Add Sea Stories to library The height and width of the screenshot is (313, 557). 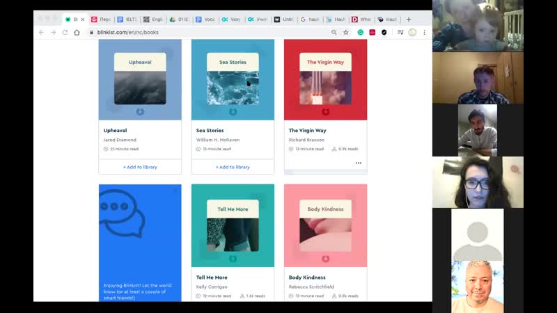233,167
